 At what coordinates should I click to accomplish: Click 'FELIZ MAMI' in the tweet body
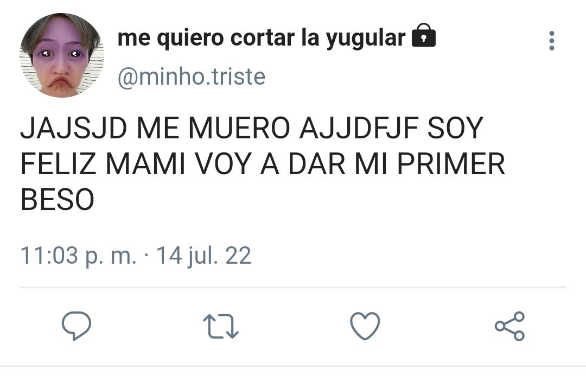(103, 164)
